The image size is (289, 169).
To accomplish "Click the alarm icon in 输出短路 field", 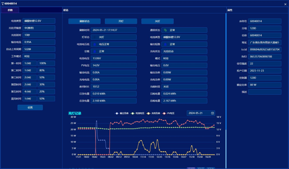I will point(165,44).
